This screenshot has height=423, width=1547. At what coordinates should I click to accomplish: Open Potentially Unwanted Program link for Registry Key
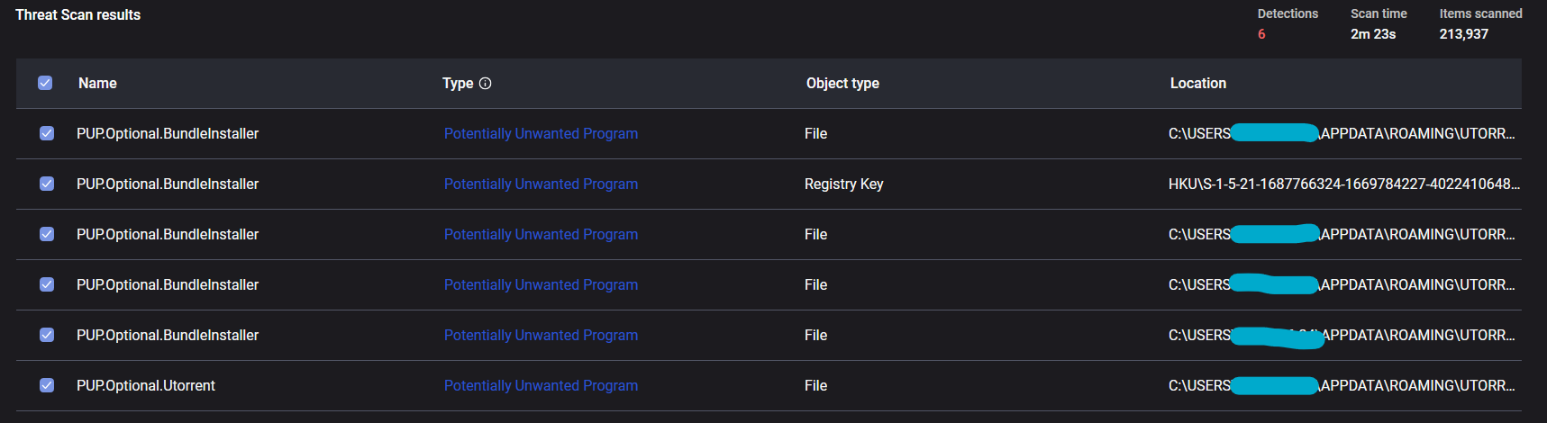(541, 184)
